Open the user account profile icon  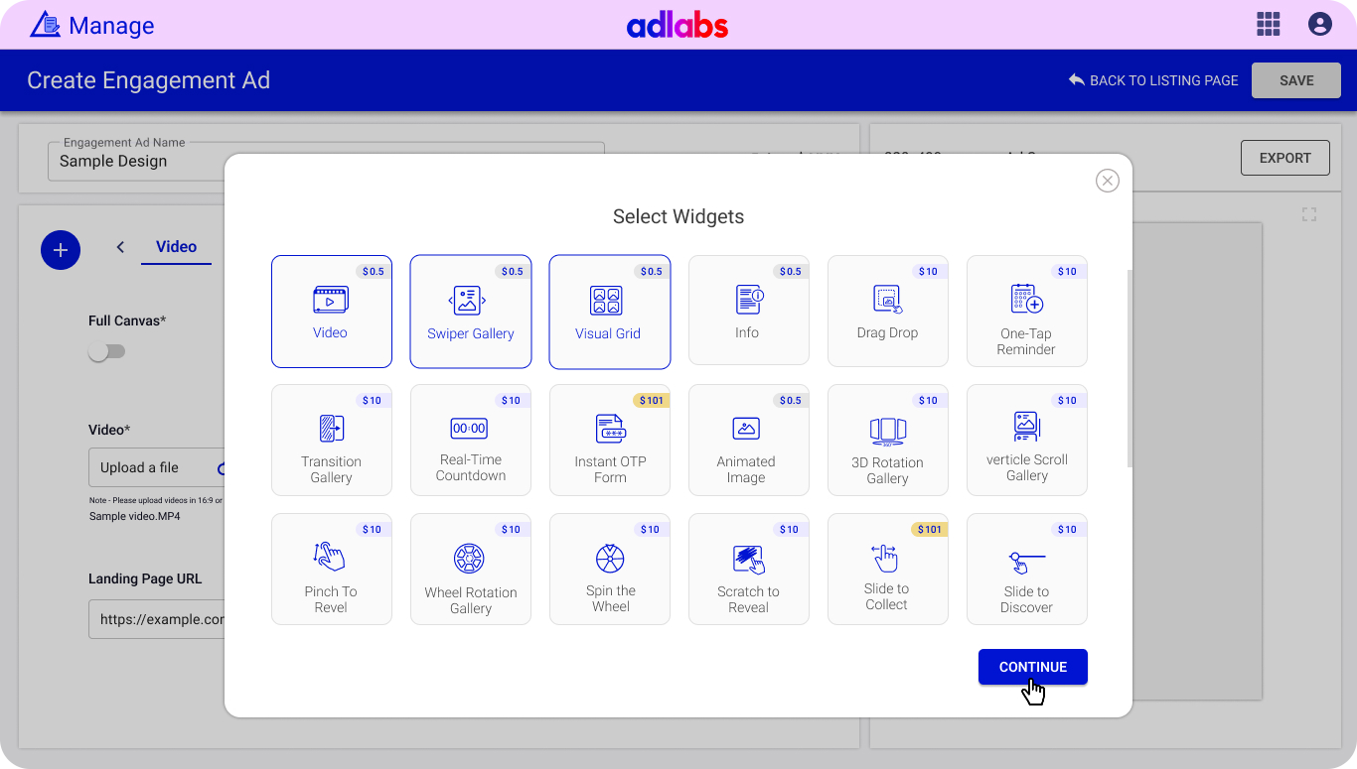(1319, 25)
